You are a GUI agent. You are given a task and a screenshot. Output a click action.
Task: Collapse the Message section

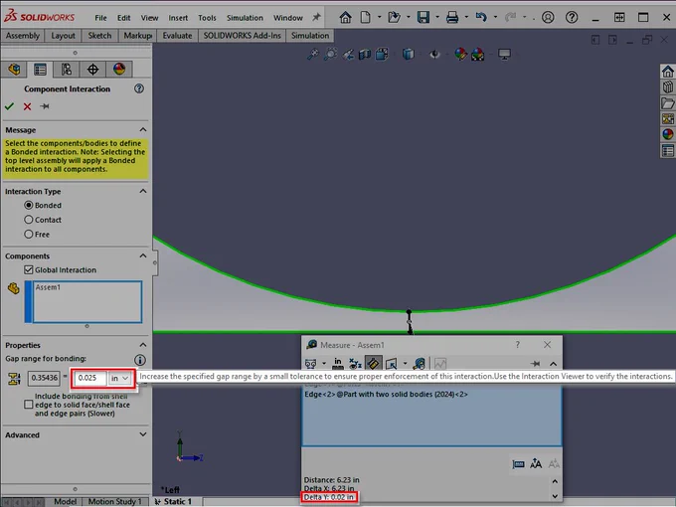click(x=143, y=130)
